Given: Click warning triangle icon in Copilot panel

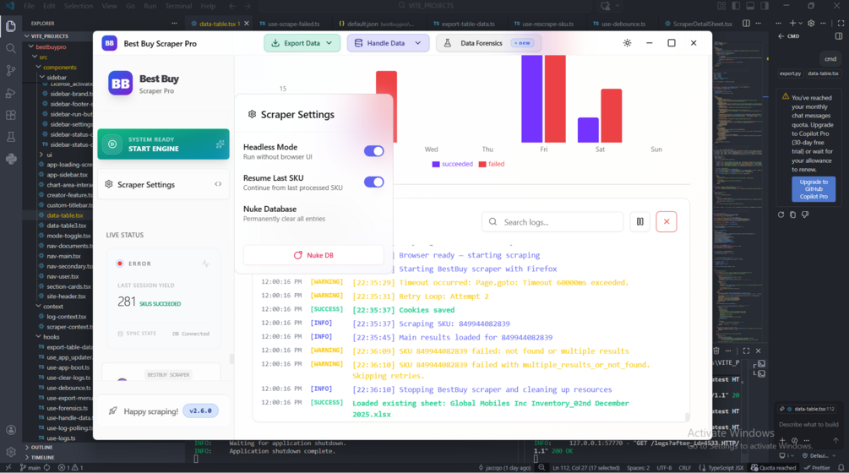Looking at the screenshot, I should pyautogui.click(x=785, y=96).
